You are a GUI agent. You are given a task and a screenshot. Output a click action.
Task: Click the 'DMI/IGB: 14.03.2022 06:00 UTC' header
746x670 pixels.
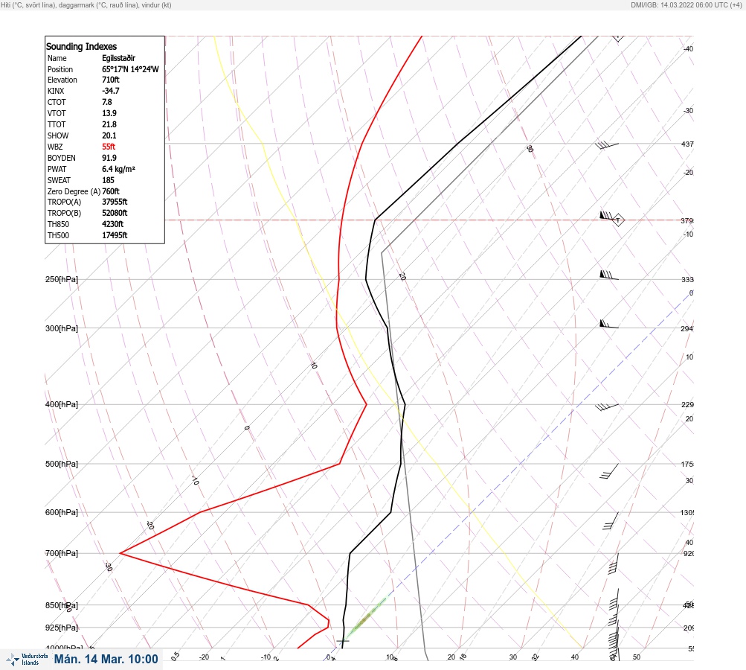pyautogui.click(x=686, y=5)
